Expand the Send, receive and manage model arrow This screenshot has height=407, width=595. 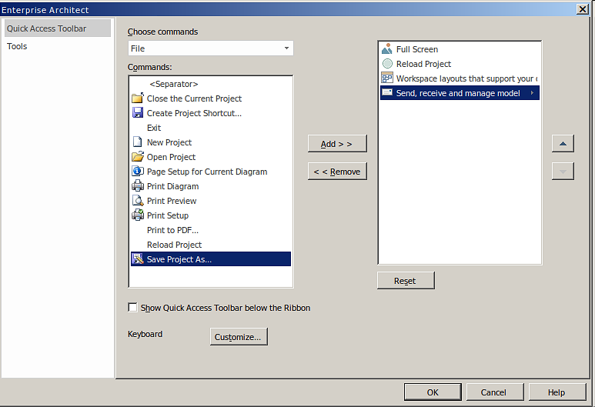(532, 93)
